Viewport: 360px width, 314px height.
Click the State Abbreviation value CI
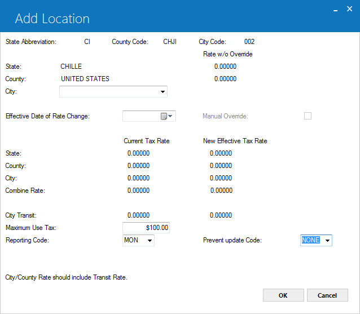click(87, 42)
